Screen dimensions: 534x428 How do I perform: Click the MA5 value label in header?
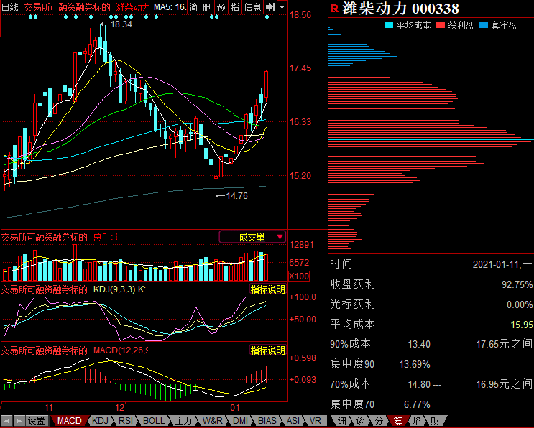[x=170, y=7]
